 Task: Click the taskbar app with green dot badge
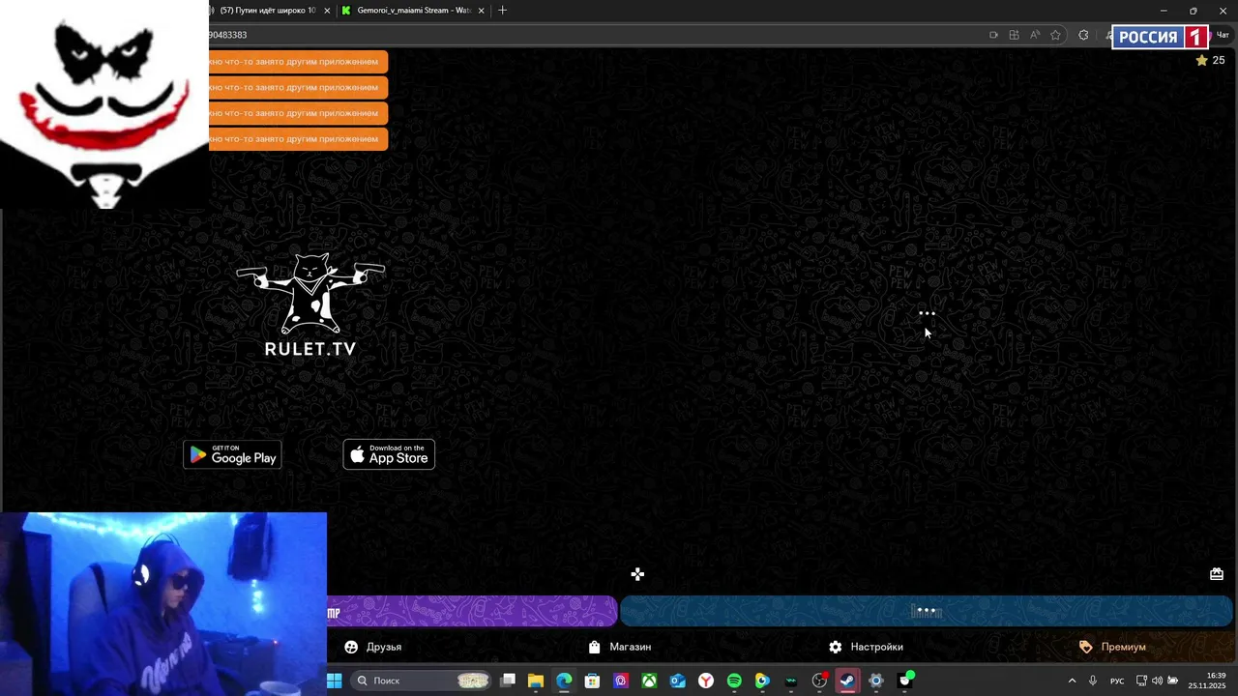(x=905, y=681)
